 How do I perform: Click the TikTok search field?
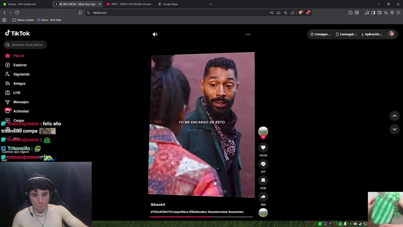tap(25, 45)
